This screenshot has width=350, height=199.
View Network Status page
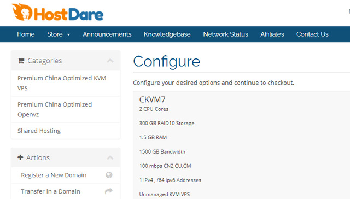[x=225, y=34]
